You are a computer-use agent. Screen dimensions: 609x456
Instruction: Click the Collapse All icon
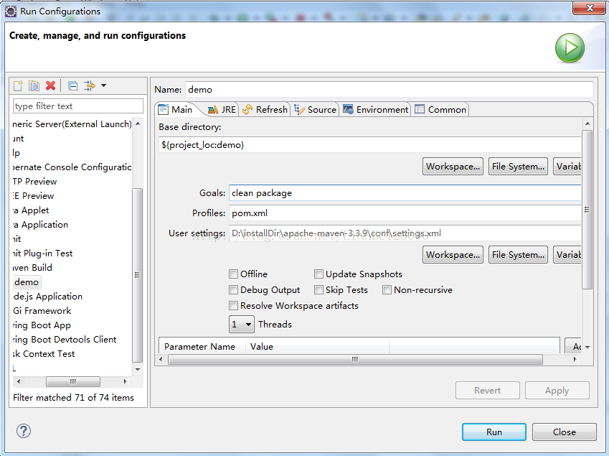(x=72, y=85)
